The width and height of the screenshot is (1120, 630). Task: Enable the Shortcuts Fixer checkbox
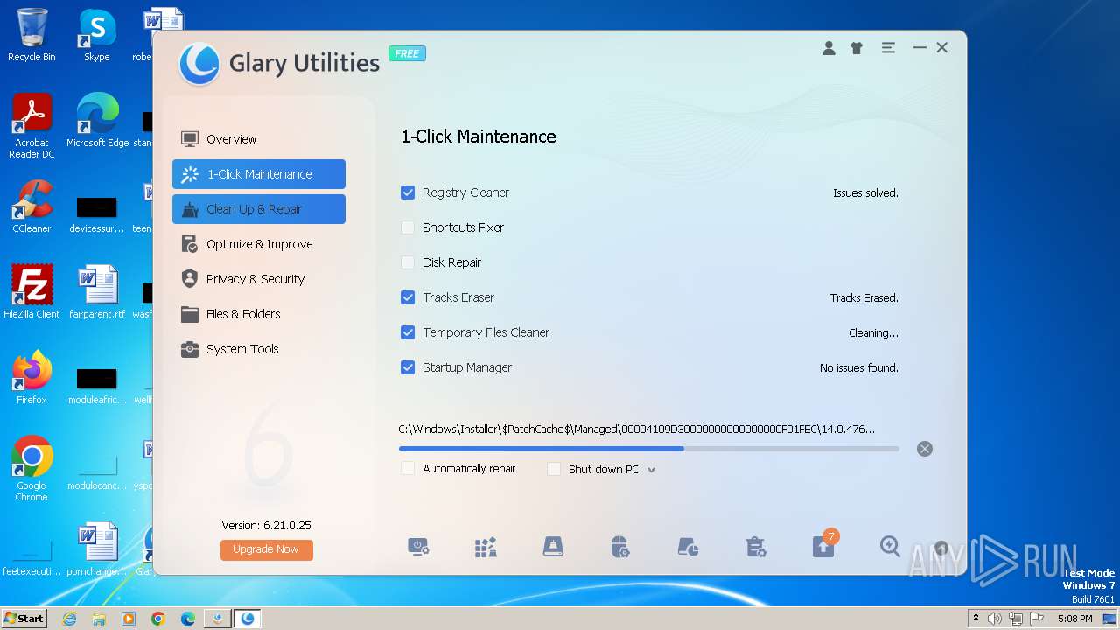pos(408,227)
